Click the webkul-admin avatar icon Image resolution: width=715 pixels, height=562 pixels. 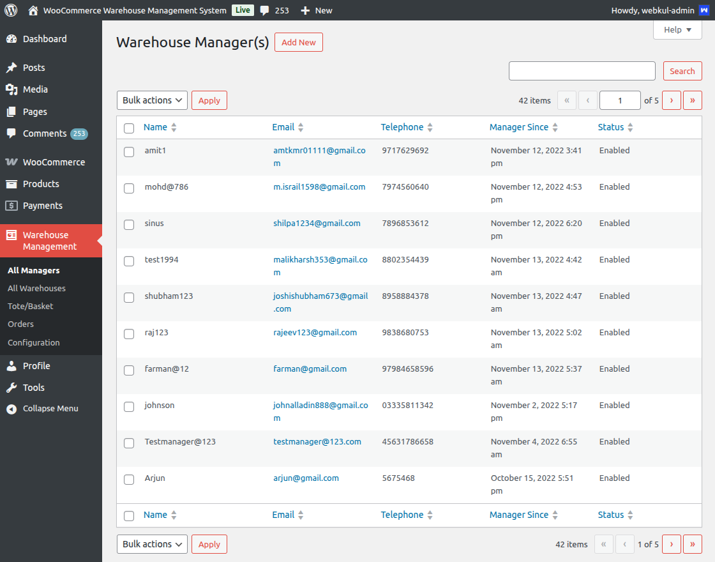[x=704, y=10]
